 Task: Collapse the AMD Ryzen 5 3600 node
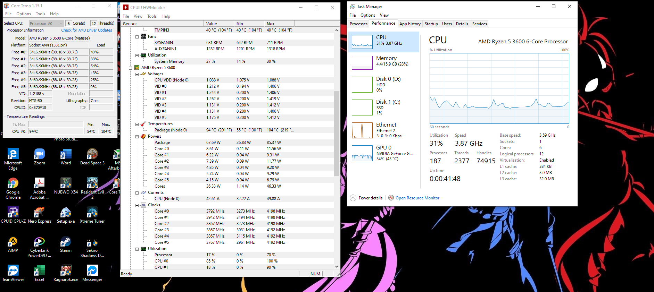[131, 68]
